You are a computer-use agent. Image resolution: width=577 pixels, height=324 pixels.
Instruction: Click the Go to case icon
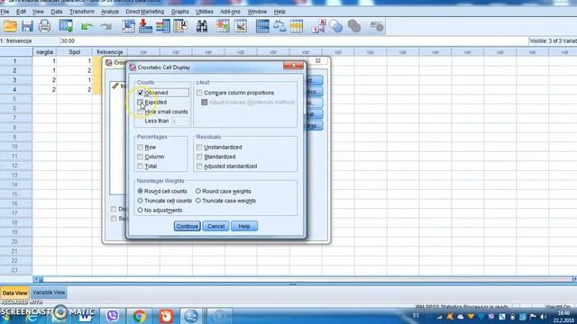[x=128, y=26]
